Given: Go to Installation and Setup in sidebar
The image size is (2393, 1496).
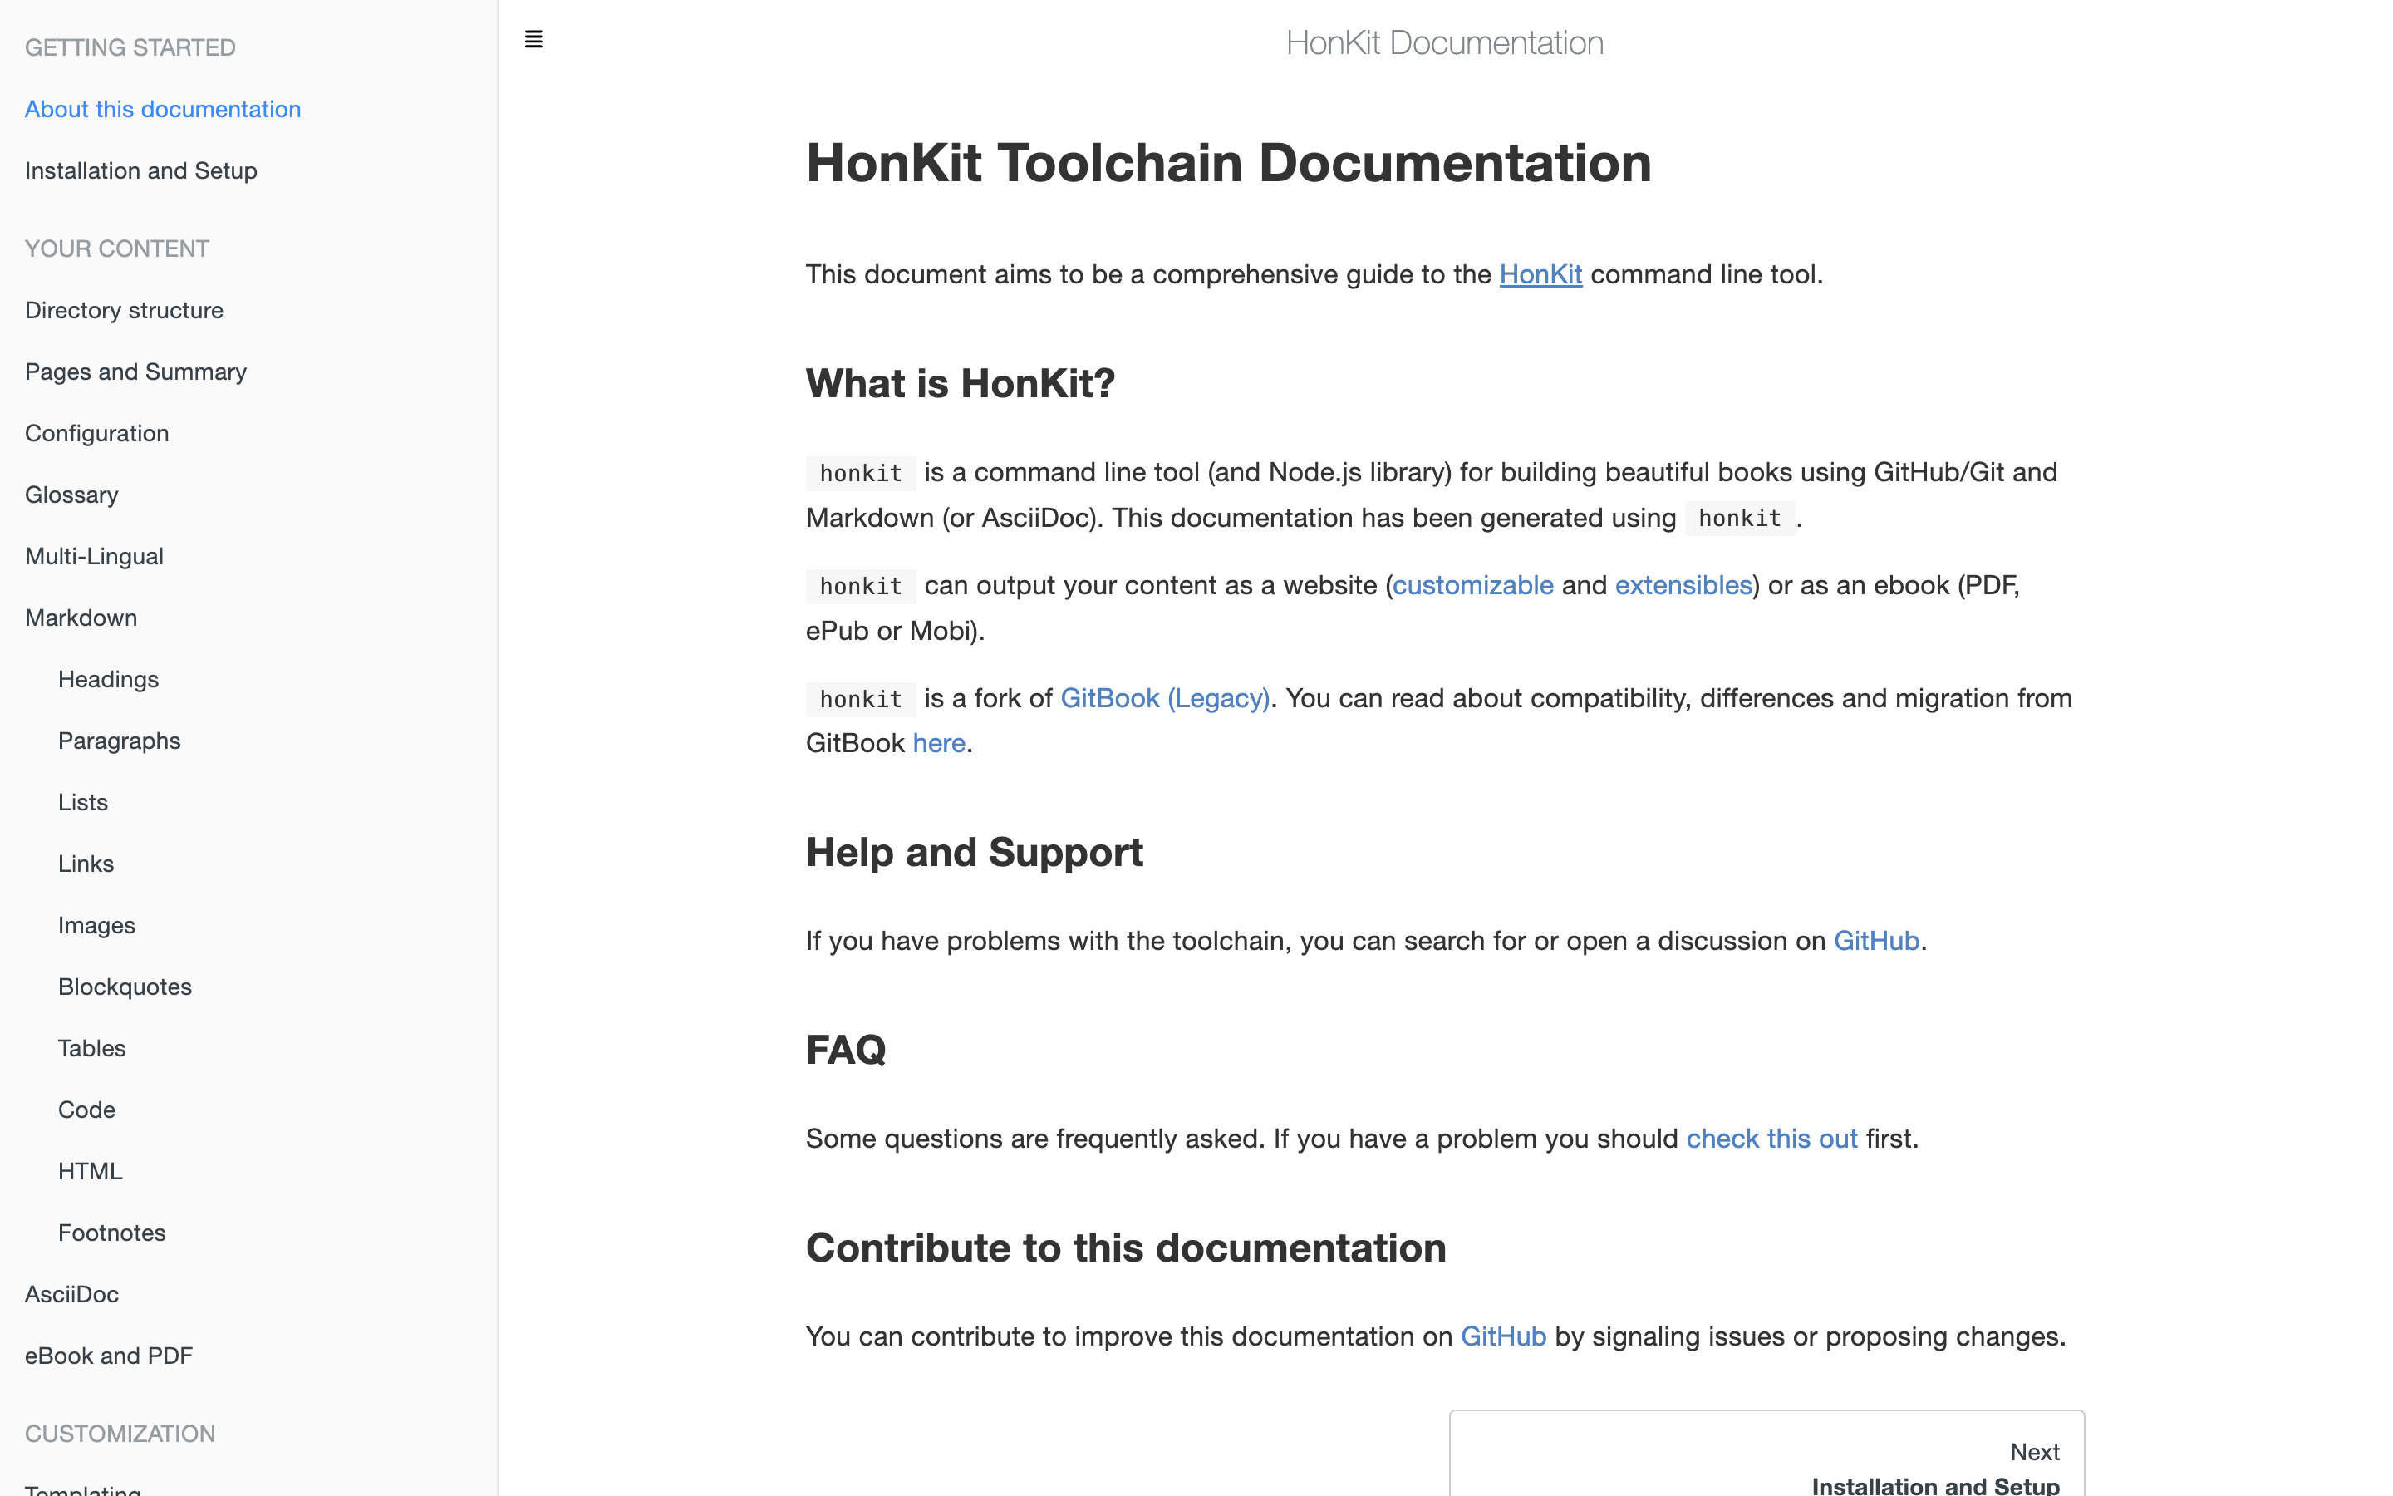Looking at the screenshot, I should (141, 170).
